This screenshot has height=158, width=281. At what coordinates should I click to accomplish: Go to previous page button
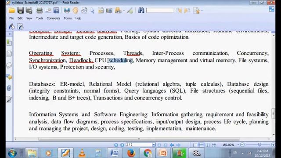point(122,145)
